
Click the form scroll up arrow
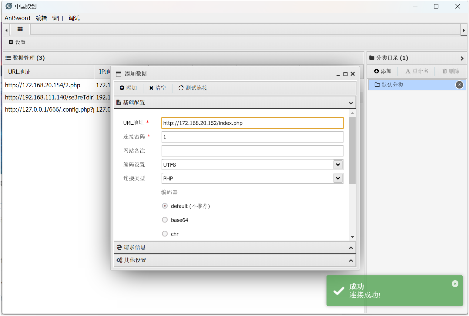click(352, 113)
